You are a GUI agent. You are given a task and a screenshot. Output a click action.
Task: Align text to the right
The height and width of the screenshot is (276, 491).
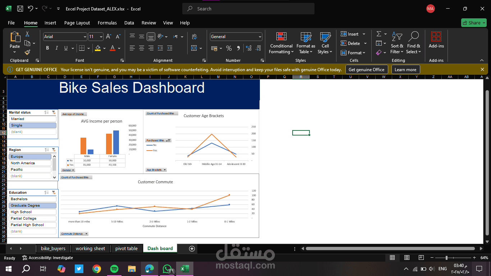[x=151, y=48]
